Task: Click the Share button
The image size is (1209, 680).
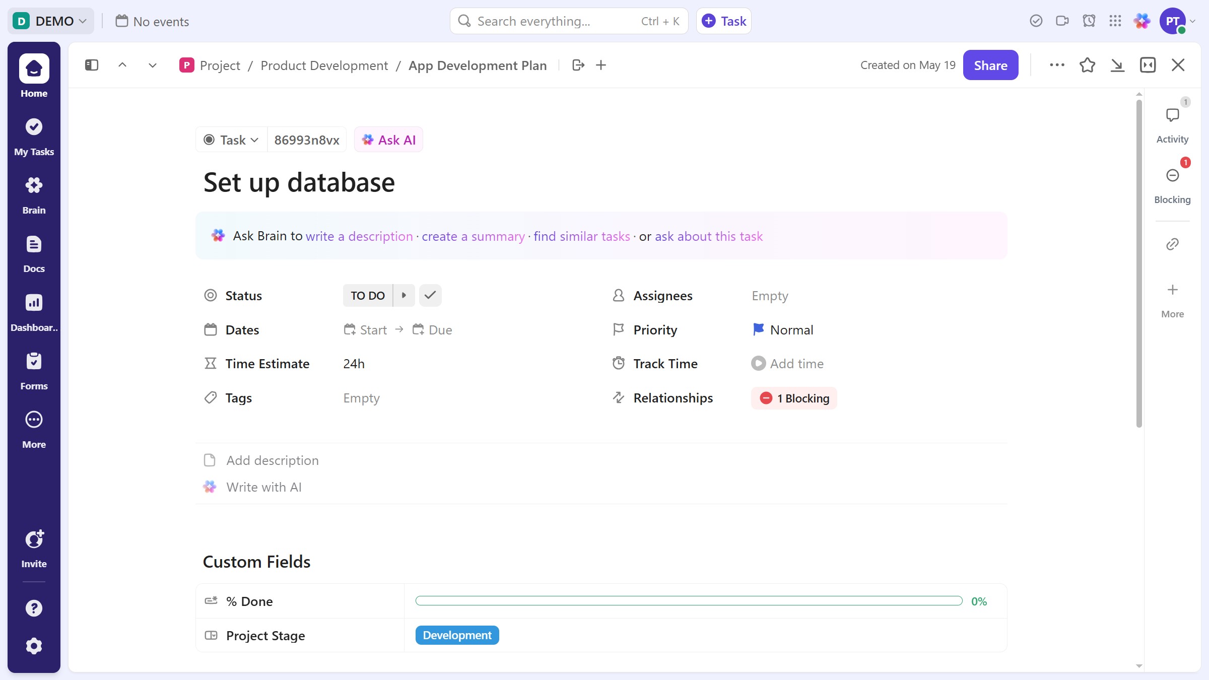Action: [990, 65]
